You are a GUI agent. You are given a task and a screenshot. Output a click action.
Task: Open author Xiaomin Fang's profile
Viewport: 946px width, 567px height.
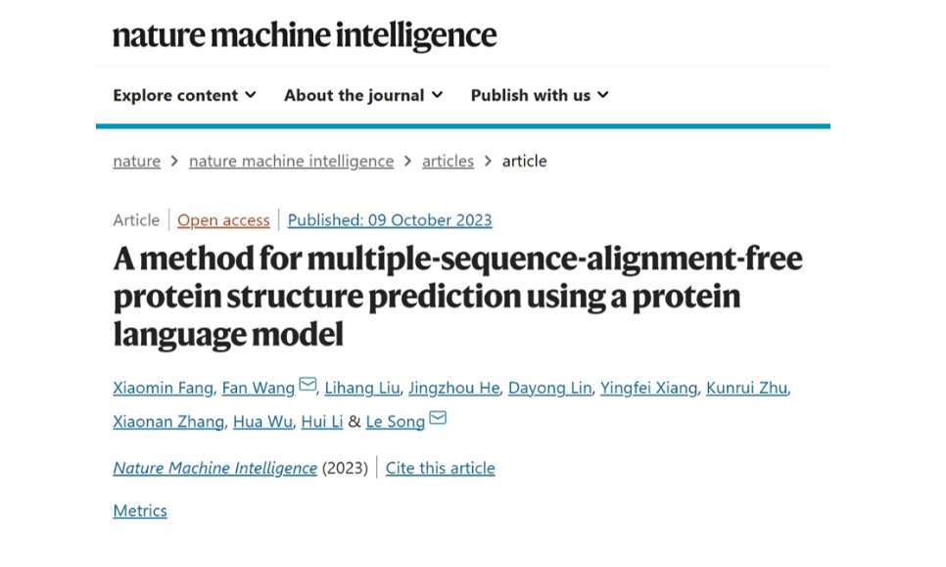(162, 388)
